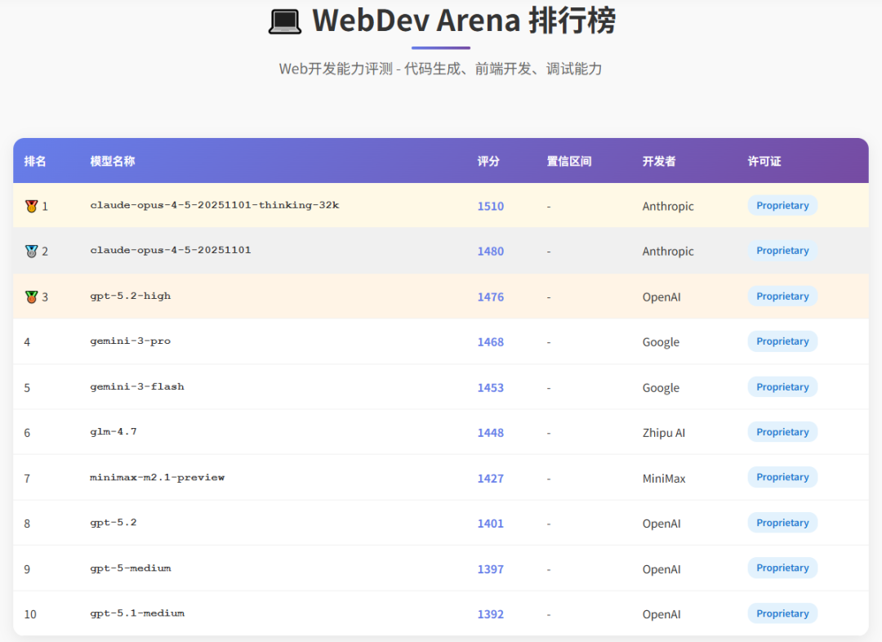Screen dimensions: 882x642
Task: Select model name minimax-m2.1-preview
Action: (x=157, y=477)
